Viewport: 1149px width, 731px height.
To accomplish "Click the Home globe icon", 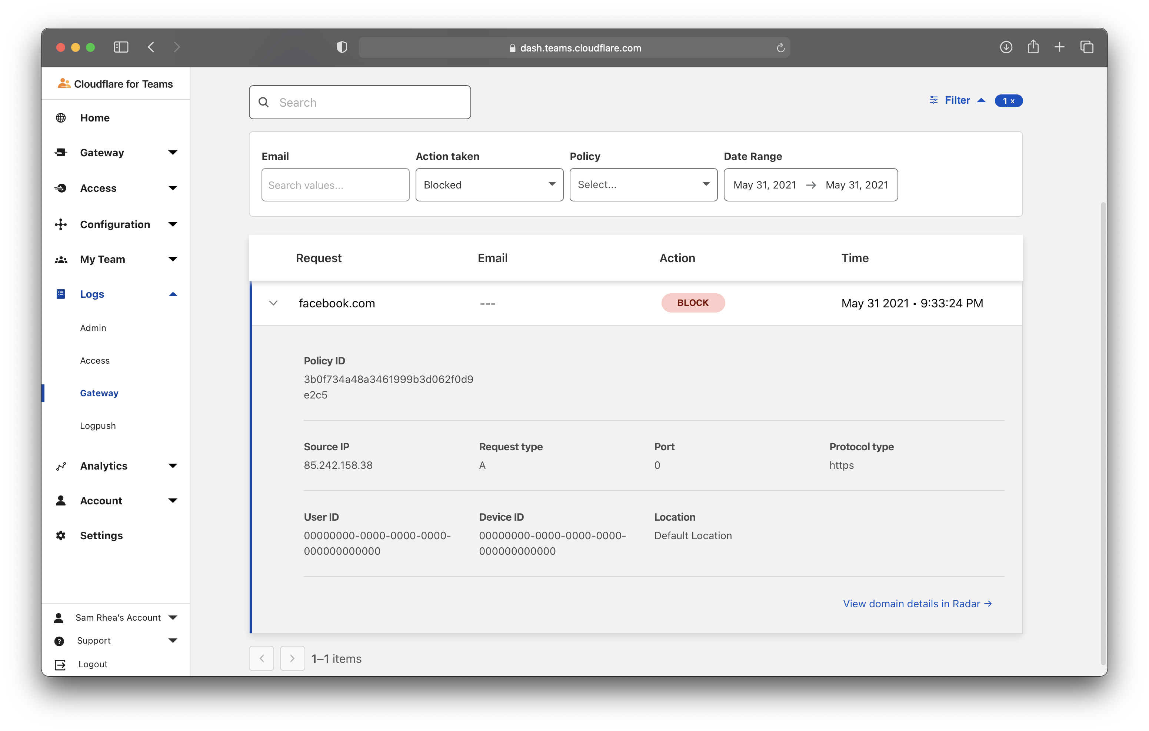I will pos(61,118).
